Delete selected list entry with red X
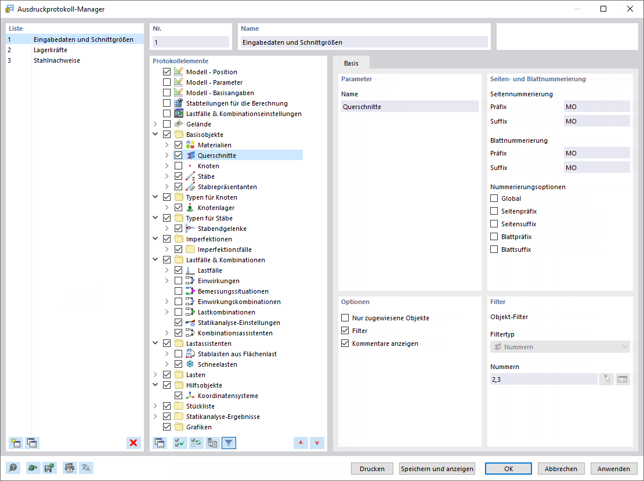This screenshot has height=481, width=644. [x=133, y=443]
